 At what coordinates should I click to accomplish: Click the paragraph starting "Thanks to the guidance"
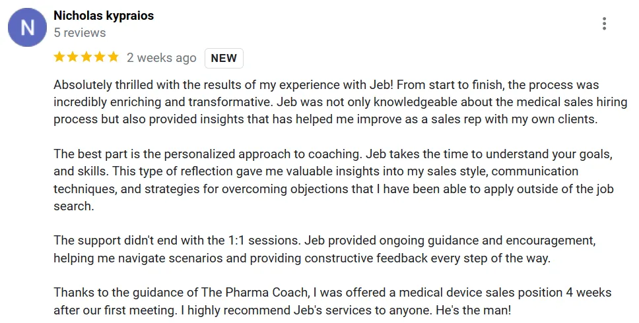330,301
